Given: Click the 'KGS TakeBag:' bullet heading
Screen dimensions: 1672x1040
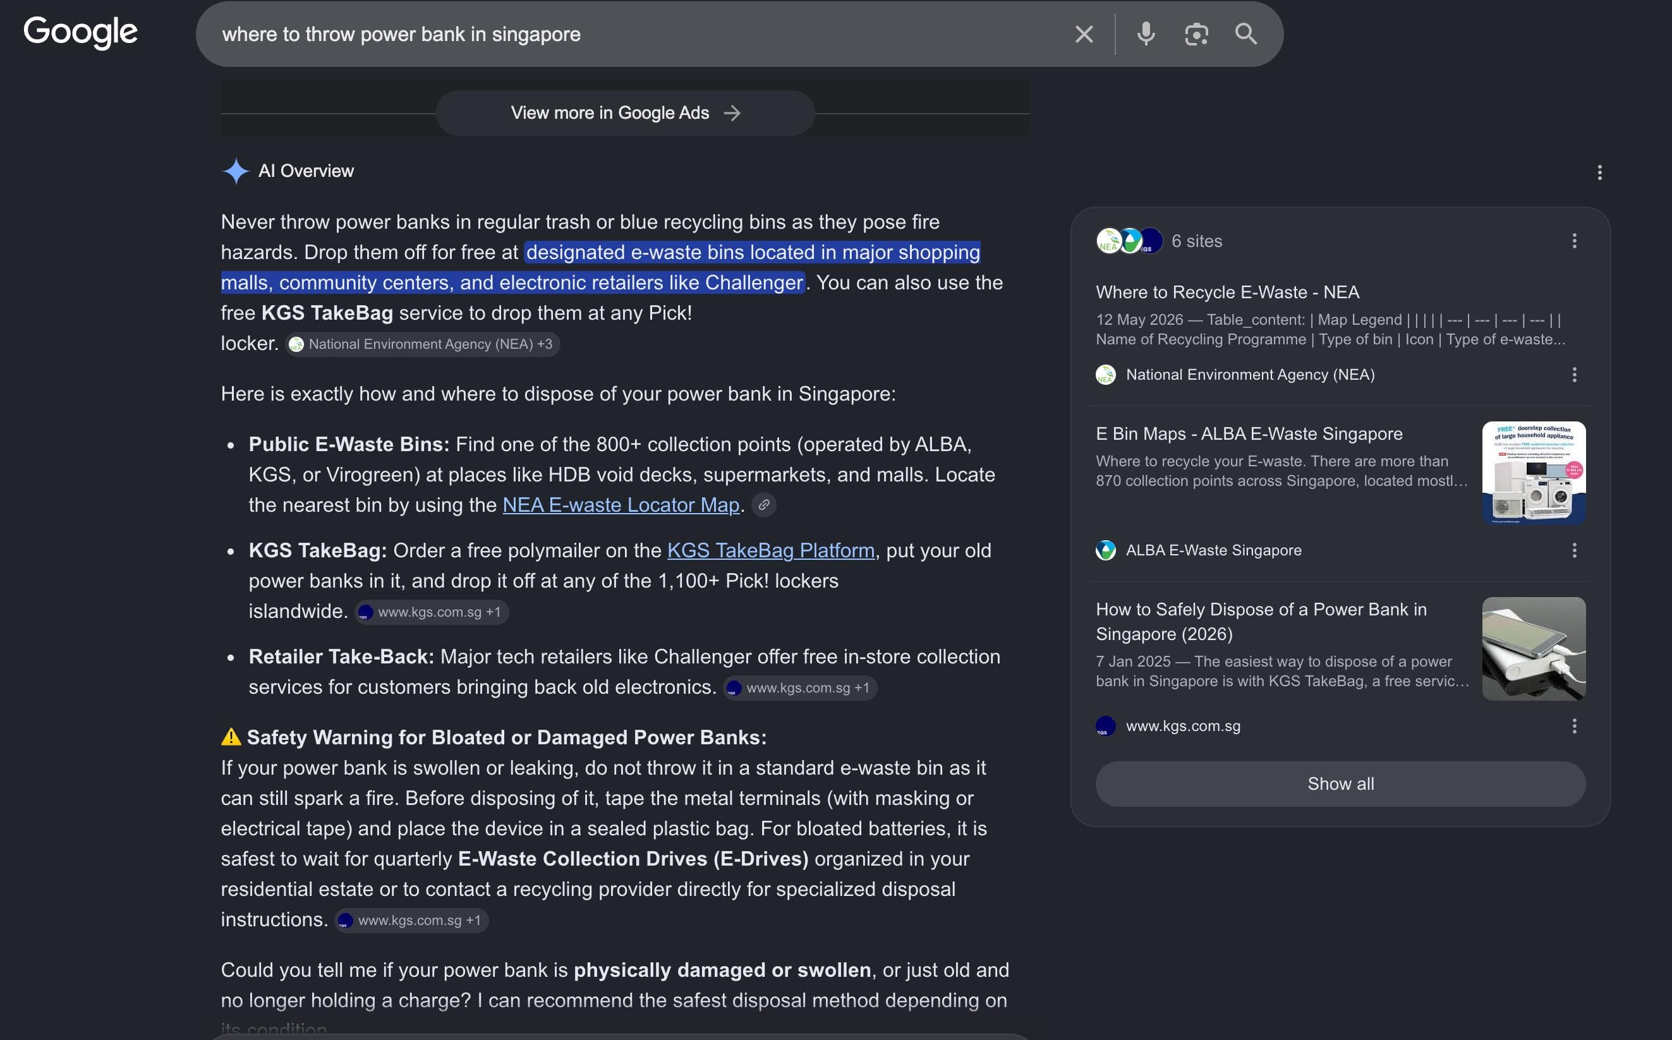Looking at the screenshot, I should point(318,550).
